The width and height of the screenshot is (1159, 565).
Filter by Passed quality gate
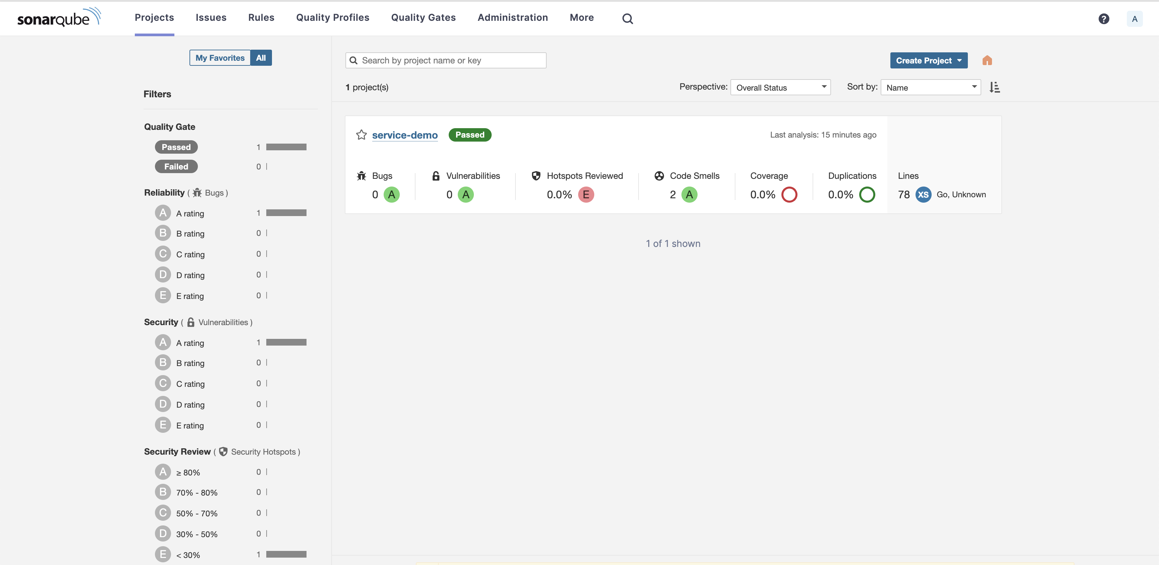pyautogui.click(x=176, y=147)
